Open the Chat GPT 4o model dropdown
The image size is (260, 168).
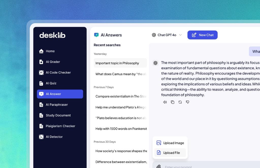tap(167, 35)
